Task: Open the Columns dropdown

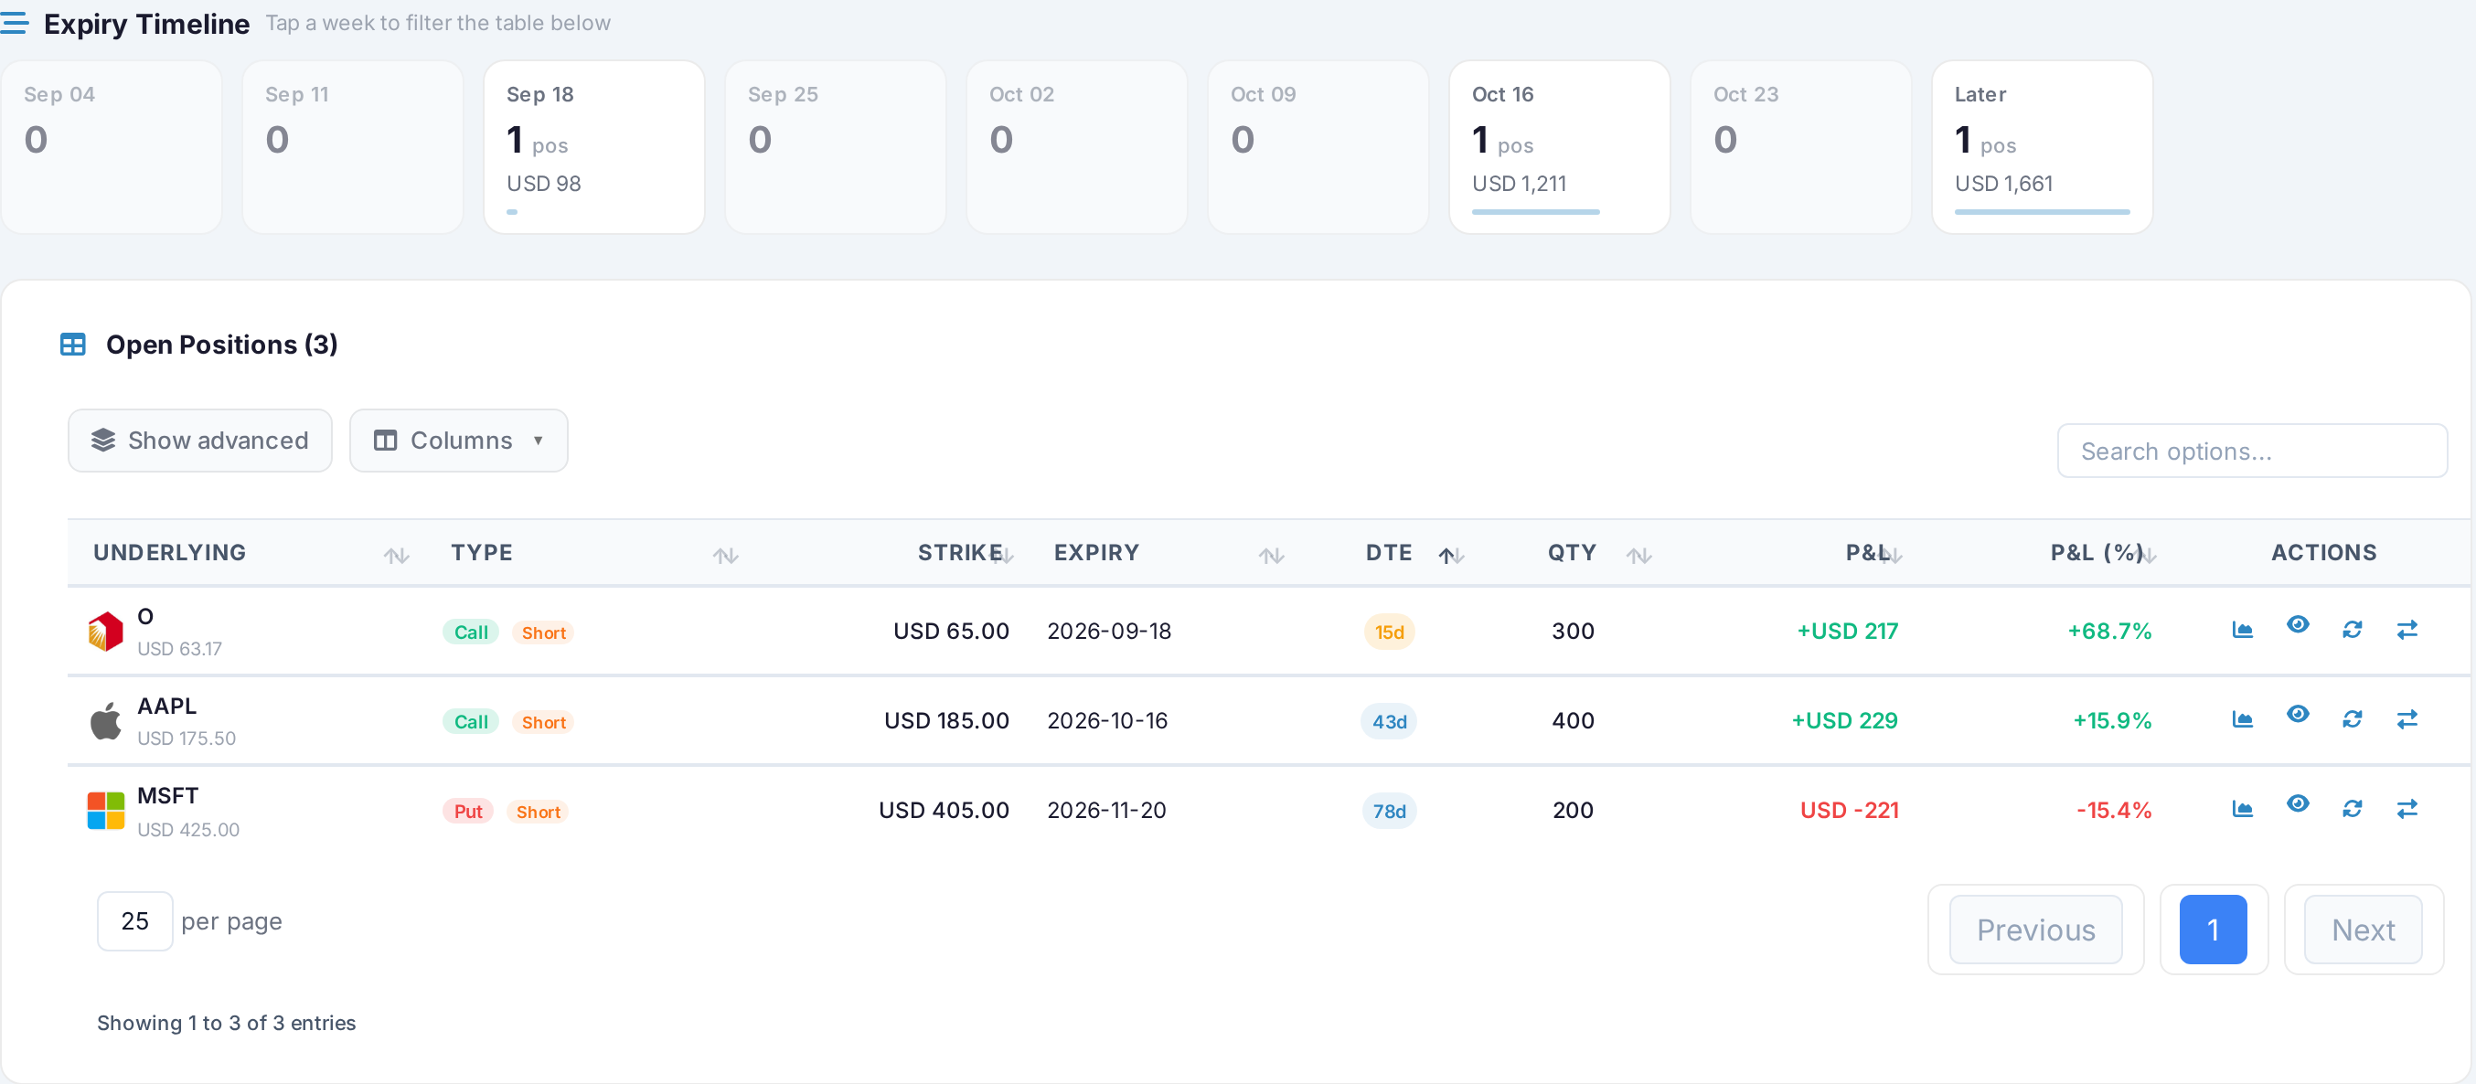Action: [458, 441]
